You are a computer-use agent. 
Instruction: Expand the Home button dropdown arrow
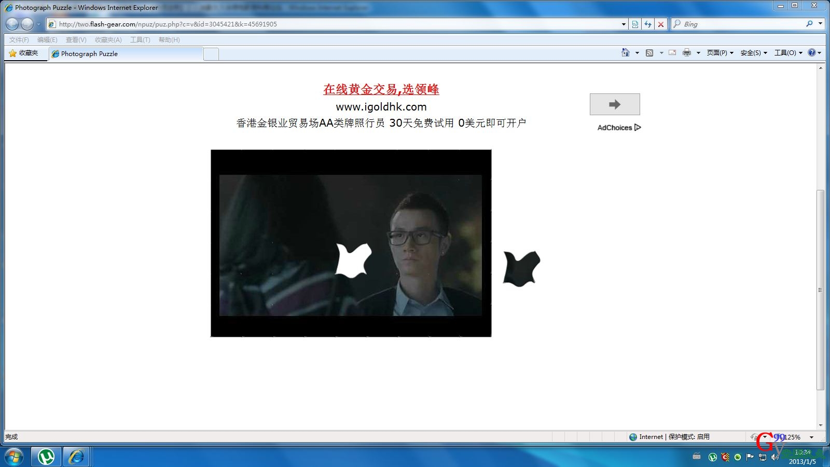pyautogui.click(x=637, y=53)
